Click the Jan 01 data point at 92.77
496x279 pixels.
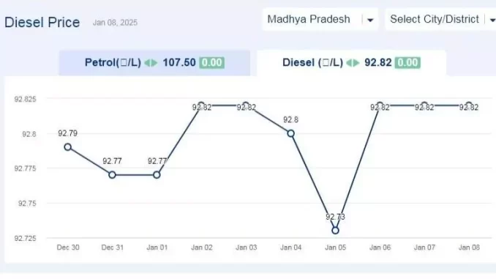point(157,175)
